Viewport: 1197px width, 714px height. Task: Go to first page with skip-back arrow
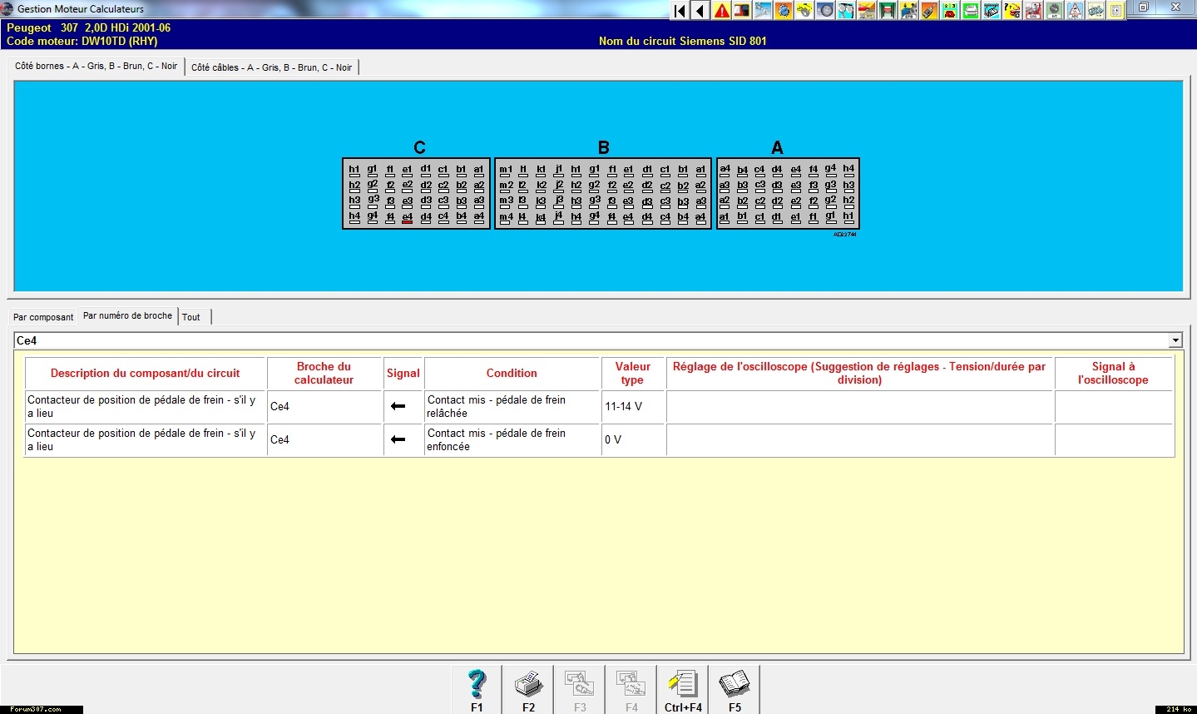pyautogui.click(x=680, y=10)
